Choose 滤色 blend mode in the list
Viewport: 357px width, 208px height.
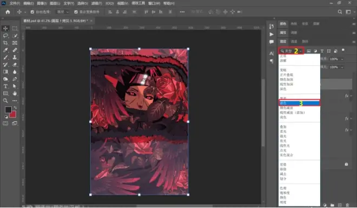coord(299,103)
